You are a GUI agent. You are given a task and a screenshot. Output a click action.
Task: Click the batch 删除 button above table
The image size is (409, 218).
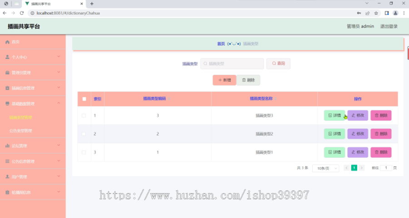[x=248, y=80]
